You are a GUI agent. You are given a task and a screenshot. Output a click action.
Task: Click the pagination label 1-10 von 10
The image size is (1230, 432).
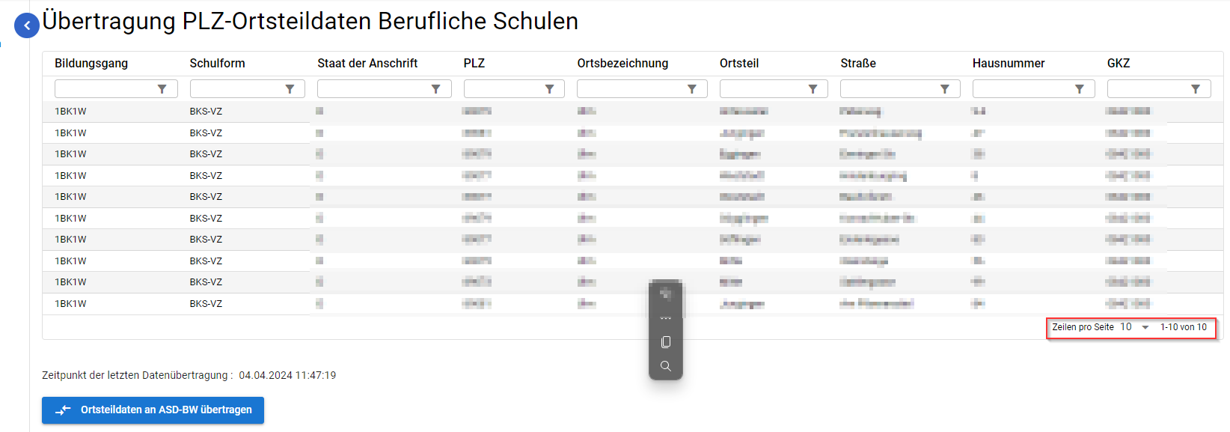click(1184, 327)
